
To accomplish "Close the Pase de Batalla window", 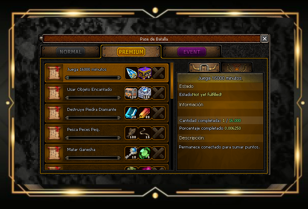I will coord(264,39).
